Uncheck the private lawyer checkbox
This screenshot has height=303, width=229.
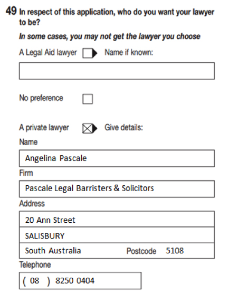88,128
